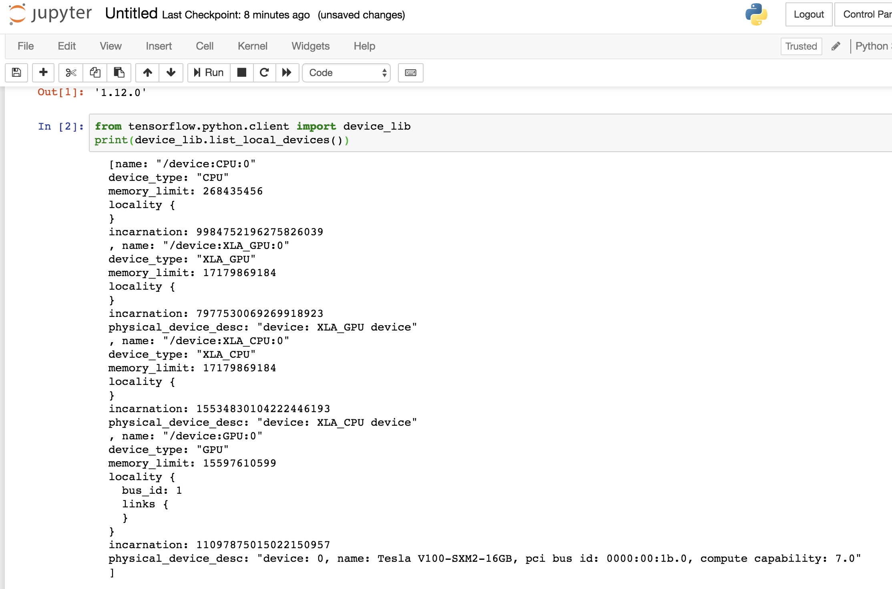This screenshot has height=589, width=892.
Task: Click the incarnation: 9984752196275826039 line
Action: coord(216,232)
